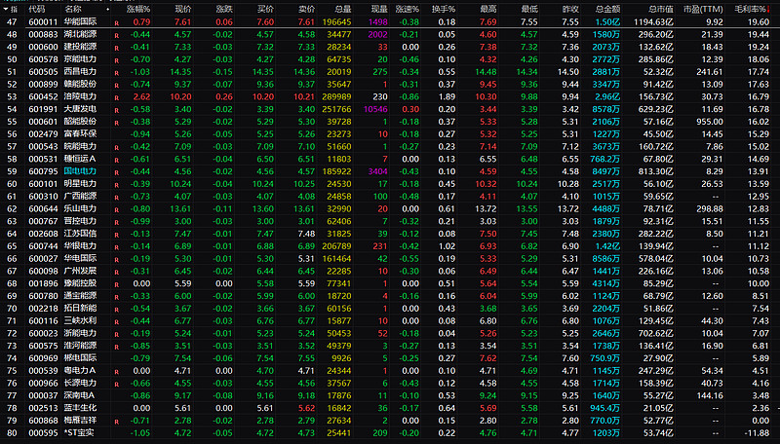Select stock code 600744
Image resolution: width=780 pixels, height=444 pixels.
tap(43, 245)
